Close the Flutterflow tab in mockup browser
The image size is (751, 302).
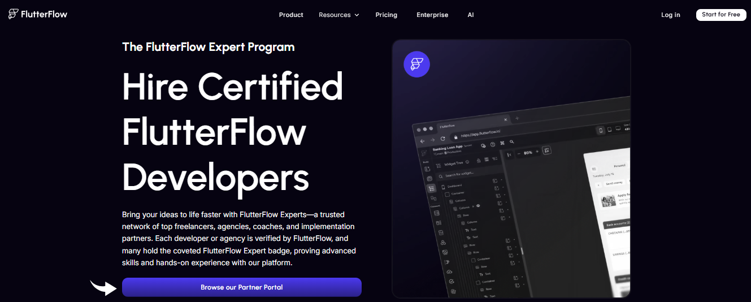505,119
